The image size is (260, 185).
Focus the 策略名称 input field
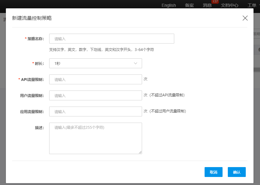click(x=111, y=39)
